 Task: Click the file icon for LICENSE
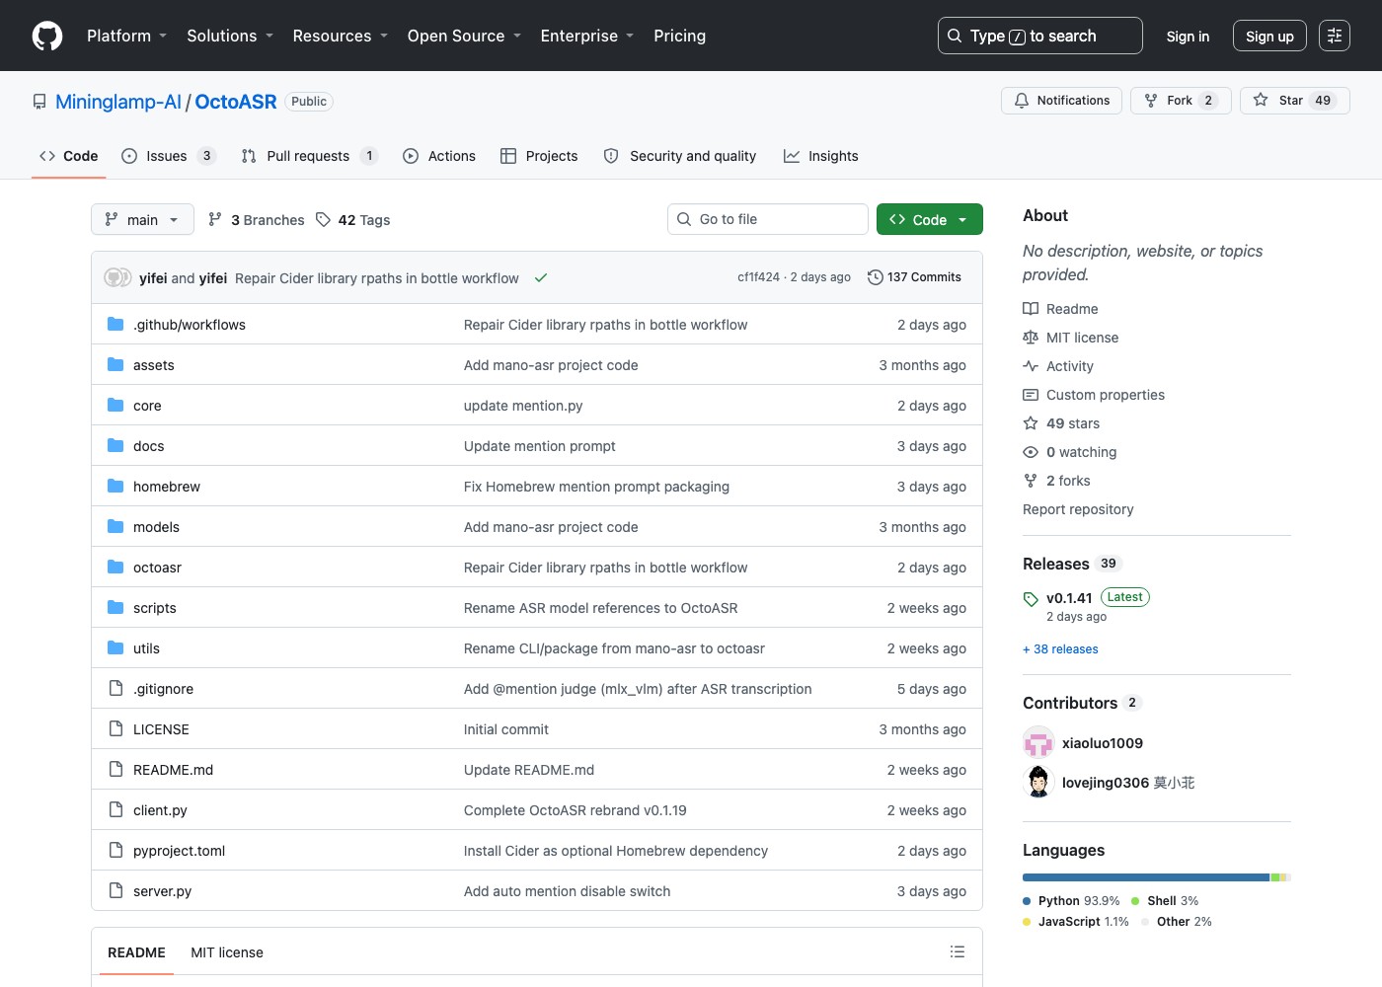[x=115, y=728]
